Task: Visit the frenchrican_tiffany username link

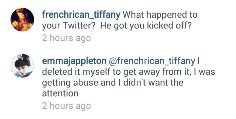Action: [81, 15]
